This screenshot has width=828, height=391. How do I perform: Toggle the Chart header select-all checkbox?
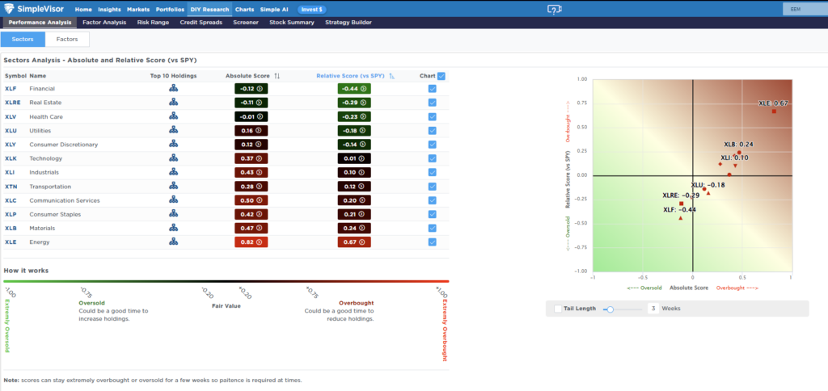[441, 76]
